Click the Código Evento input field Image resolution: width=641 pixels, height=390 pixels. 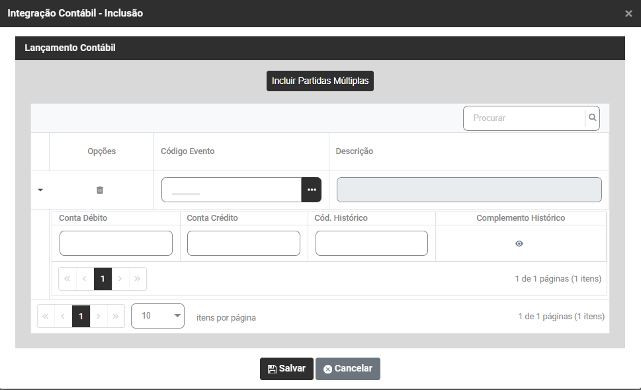(x=232, y=190)
